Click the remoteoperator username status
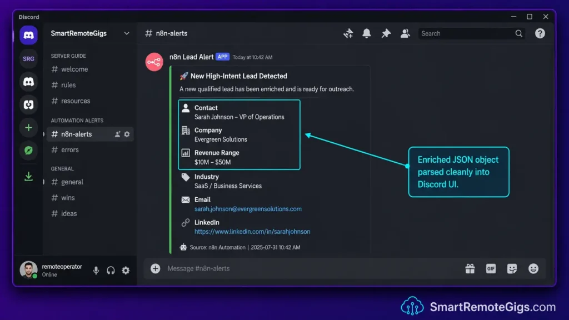This screenshot has width=569, height=320. point(62,271)
